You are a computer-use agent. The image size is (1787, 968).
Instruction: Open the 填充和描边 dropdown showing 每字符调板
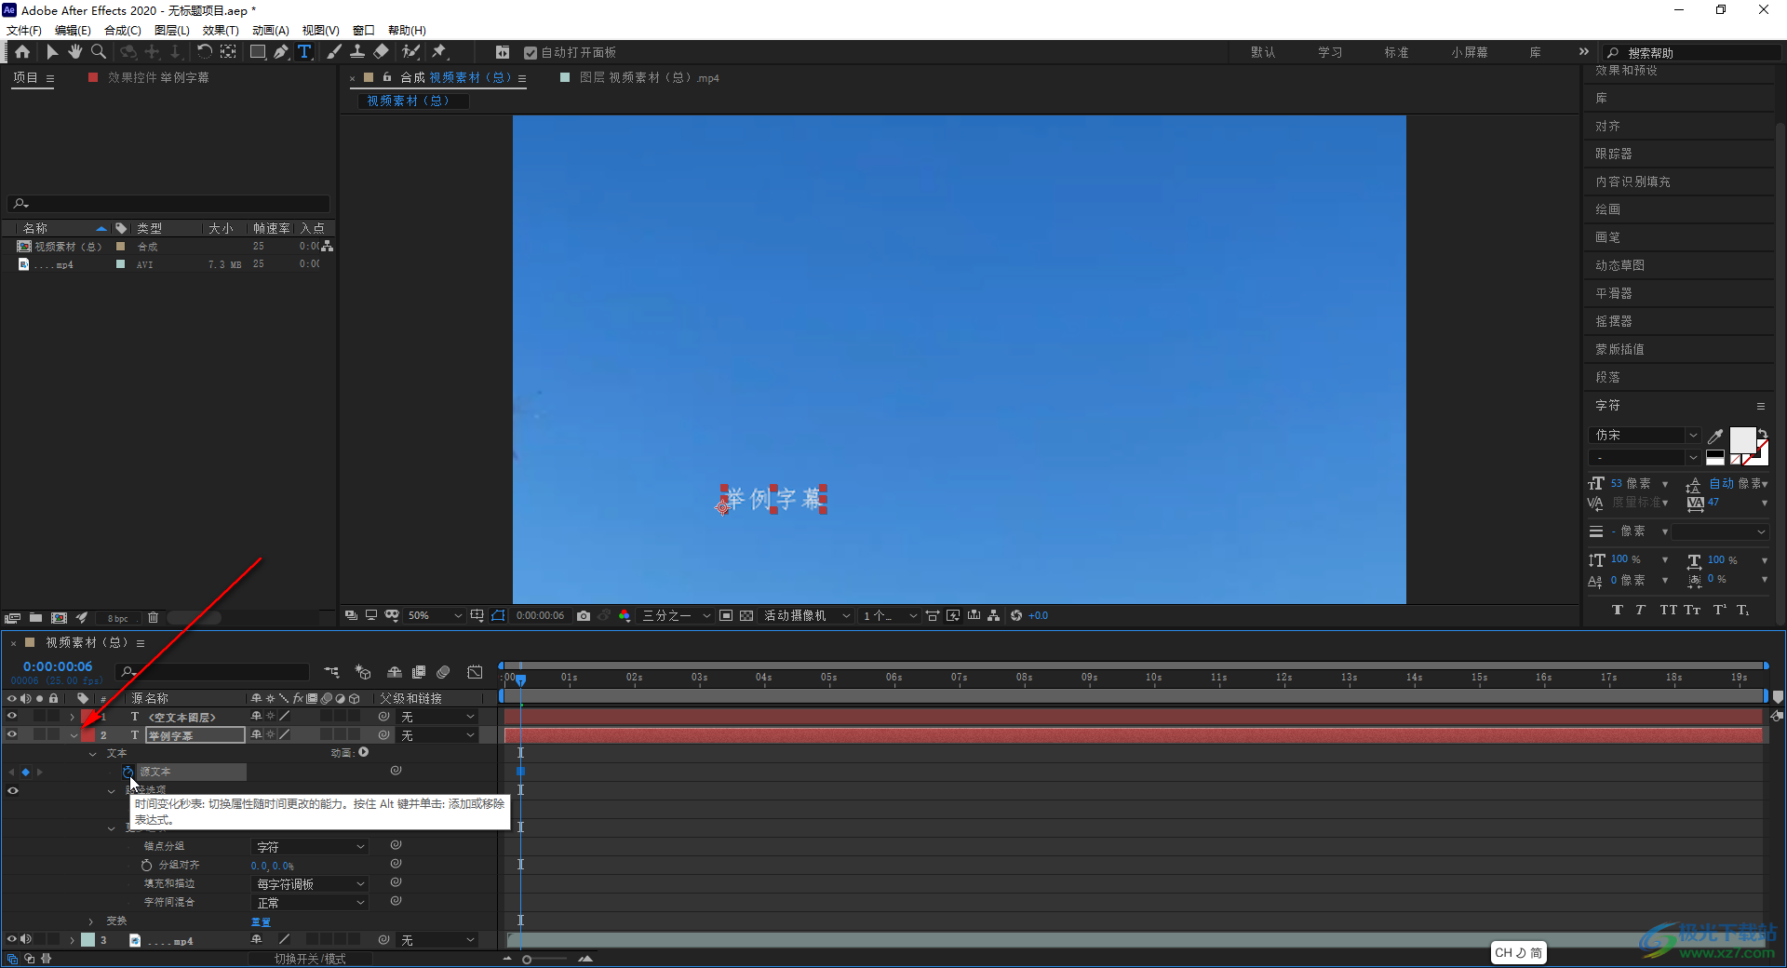[x=310, y=884]
